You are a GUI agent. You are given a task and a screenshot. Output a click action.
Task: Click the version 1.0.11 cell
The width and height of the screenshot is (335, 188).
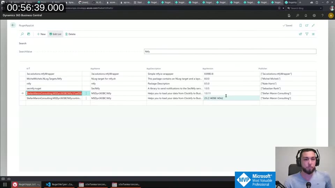pos(231,93)
